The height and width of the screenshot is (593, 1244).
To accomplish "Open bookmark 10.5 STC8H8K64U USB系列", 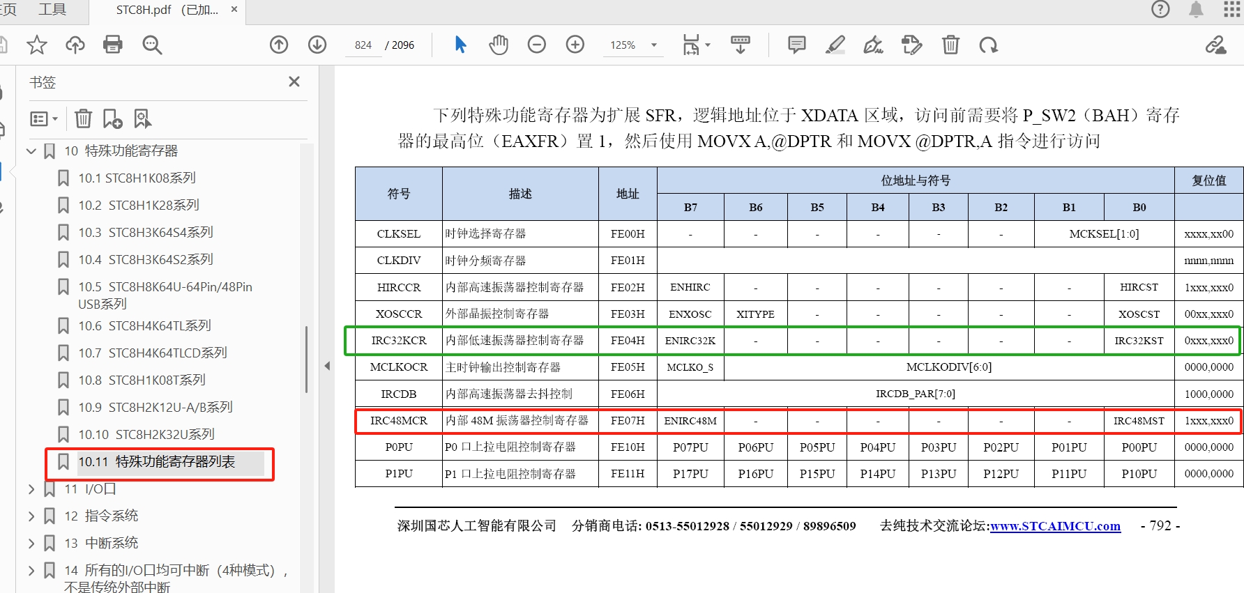I will point(165,295).
